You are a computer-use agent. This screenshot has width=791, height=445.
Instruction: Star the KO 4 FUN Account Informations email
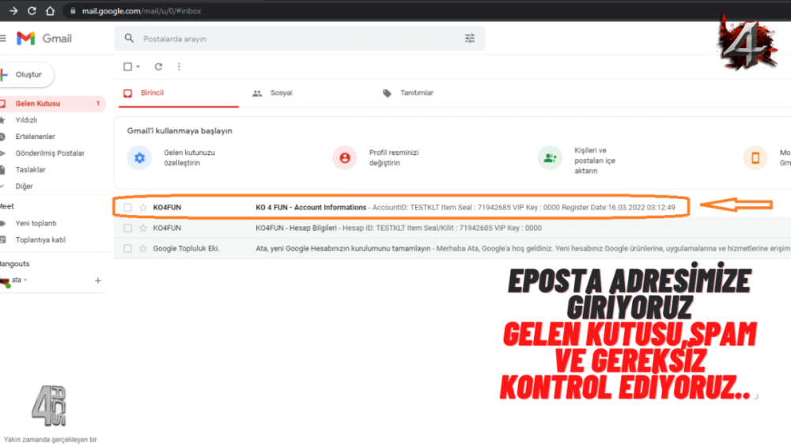pos(143,207)
